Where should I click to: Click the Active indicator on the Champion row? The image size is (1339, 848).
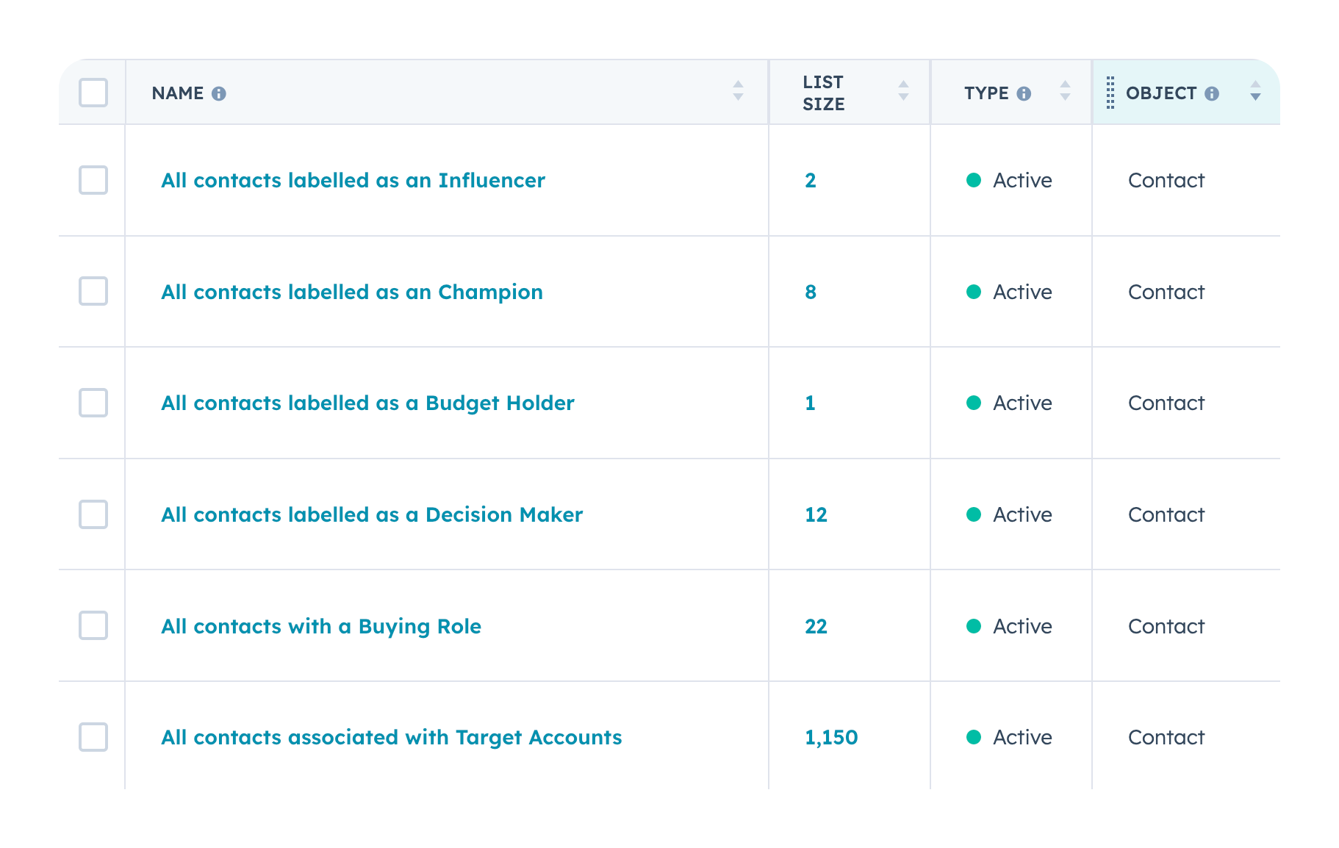pyautogui.click(x=974, y=292)
